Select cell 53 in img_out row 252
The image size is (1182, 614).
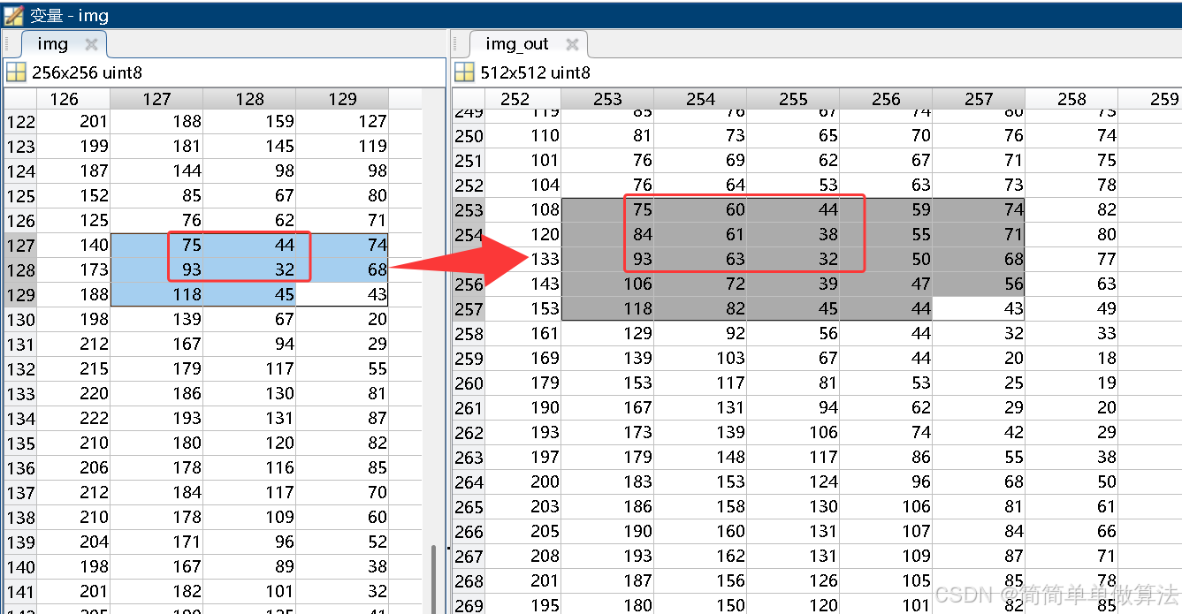793,185
